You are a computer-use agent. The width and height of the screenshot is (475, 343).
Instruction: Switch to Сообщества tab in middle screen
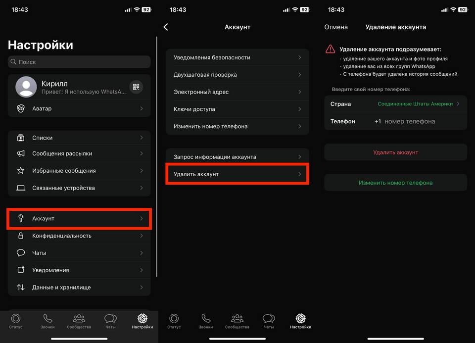click(x=237, y=322)
